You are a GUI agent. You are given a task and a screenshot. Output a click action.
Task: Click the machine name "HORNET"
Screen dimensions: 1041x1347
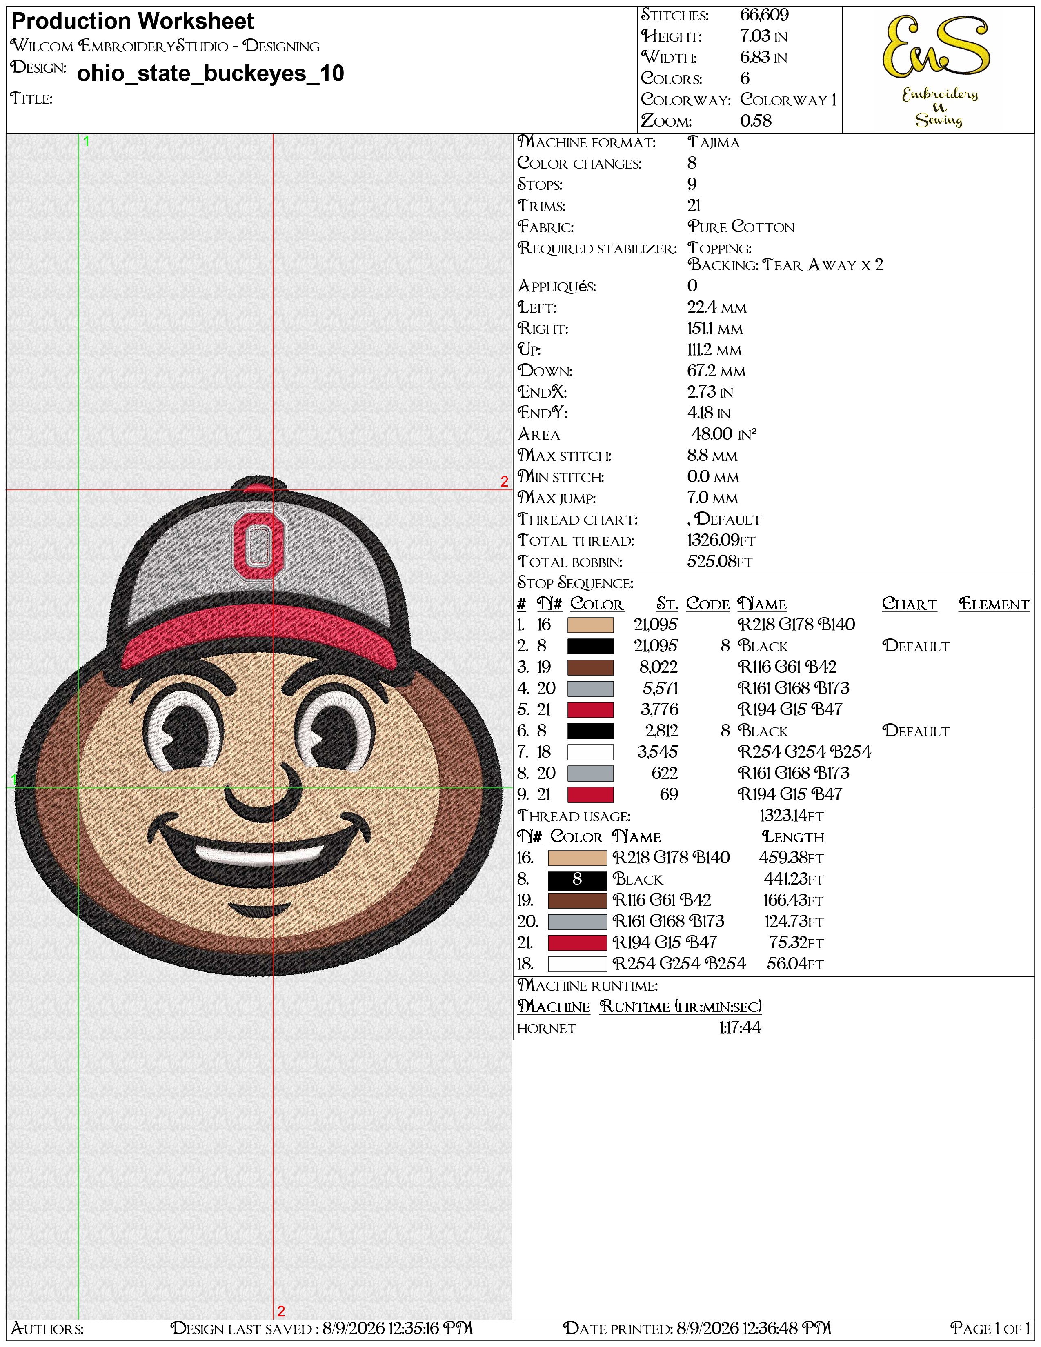pyautogui.click(x=546, y=1029)
